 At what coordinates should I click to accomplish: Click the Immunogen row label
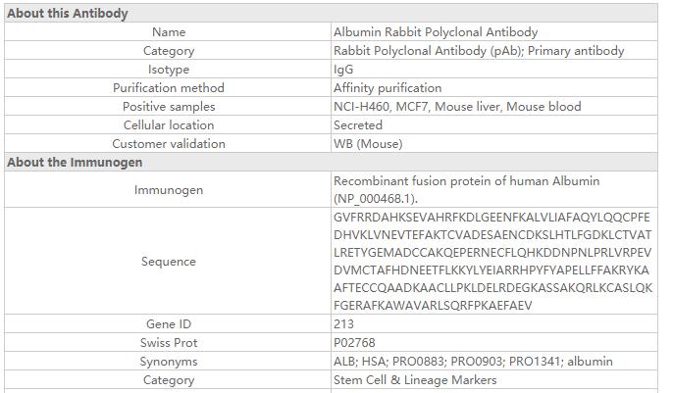[x=169, y=190]
